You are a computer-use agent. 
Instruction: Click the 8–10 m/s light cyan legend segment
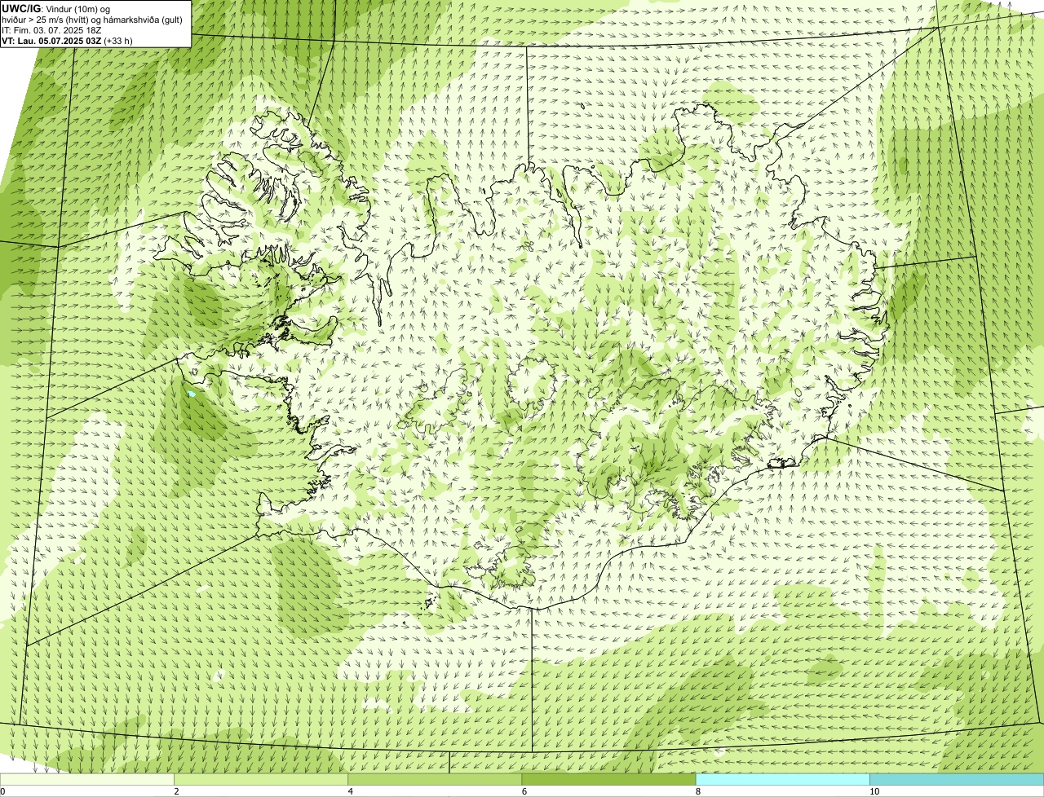pos(783,780)
